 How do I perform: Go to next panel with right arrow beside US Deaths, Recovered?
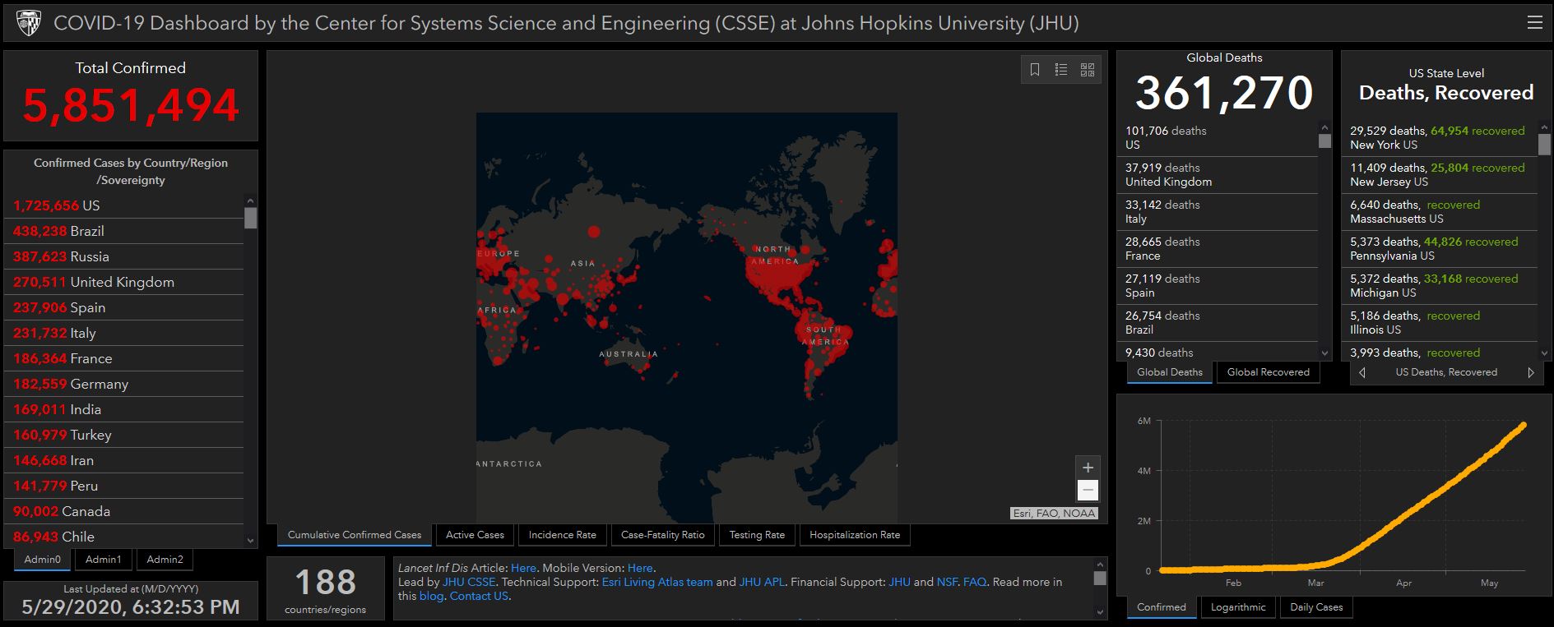click(1531, 372)
